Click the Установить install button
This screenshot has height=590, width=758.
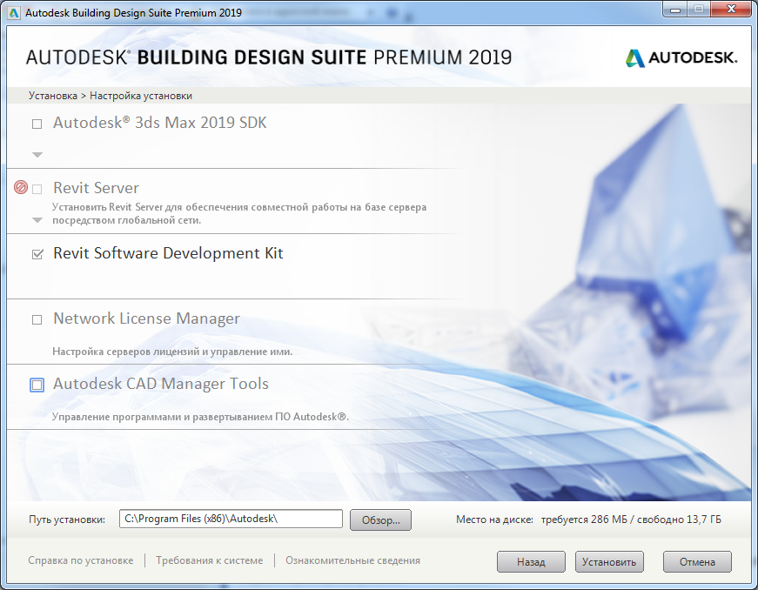pos(609,562)
